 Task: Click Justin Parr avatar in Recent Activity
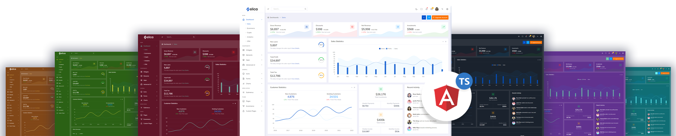[409, 102]
